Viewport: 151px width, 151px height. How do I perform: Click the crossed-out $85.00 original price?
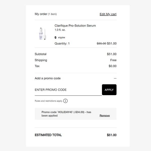click(x=101, y=44)
